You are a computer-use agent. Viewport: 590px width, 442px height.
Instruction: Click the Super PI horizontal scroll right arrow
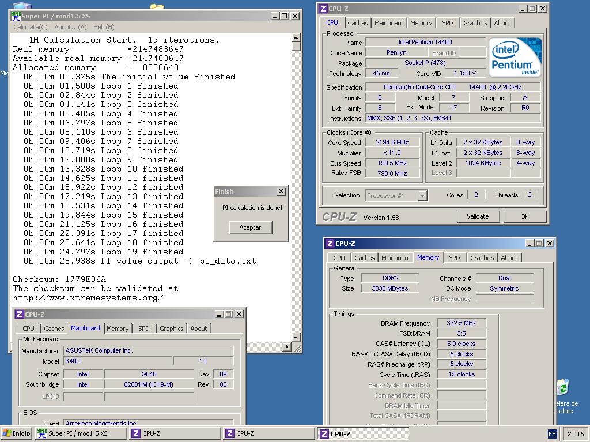[287, 347]
